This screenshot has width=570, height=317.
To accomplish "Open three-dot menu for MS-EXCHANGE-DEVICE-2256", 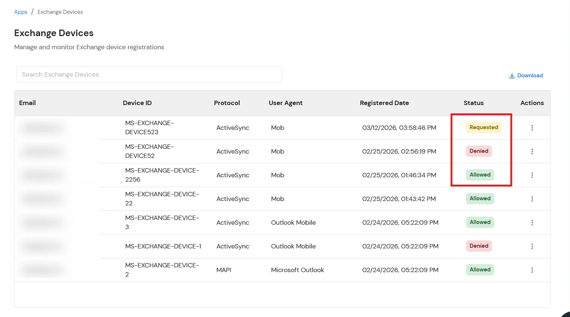I will (532, 175).
